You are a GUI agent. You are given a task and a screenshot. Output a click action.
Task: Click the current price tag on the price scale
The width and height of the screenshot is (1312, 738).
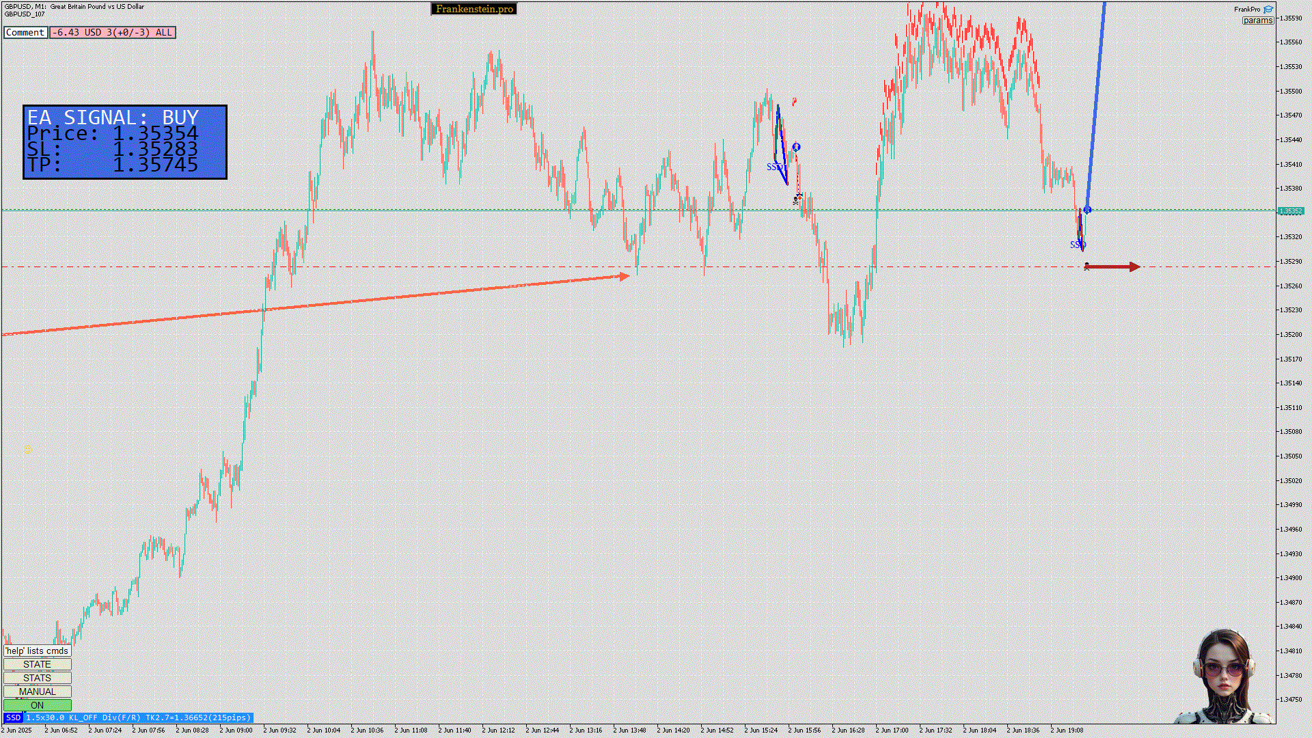(1291, 211)
